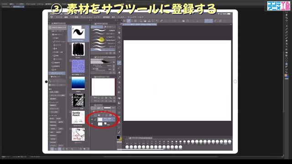Viewport: 292px width, 164px height.
Task: Select the Operation object tool
Action: click(x=119, y=37)
